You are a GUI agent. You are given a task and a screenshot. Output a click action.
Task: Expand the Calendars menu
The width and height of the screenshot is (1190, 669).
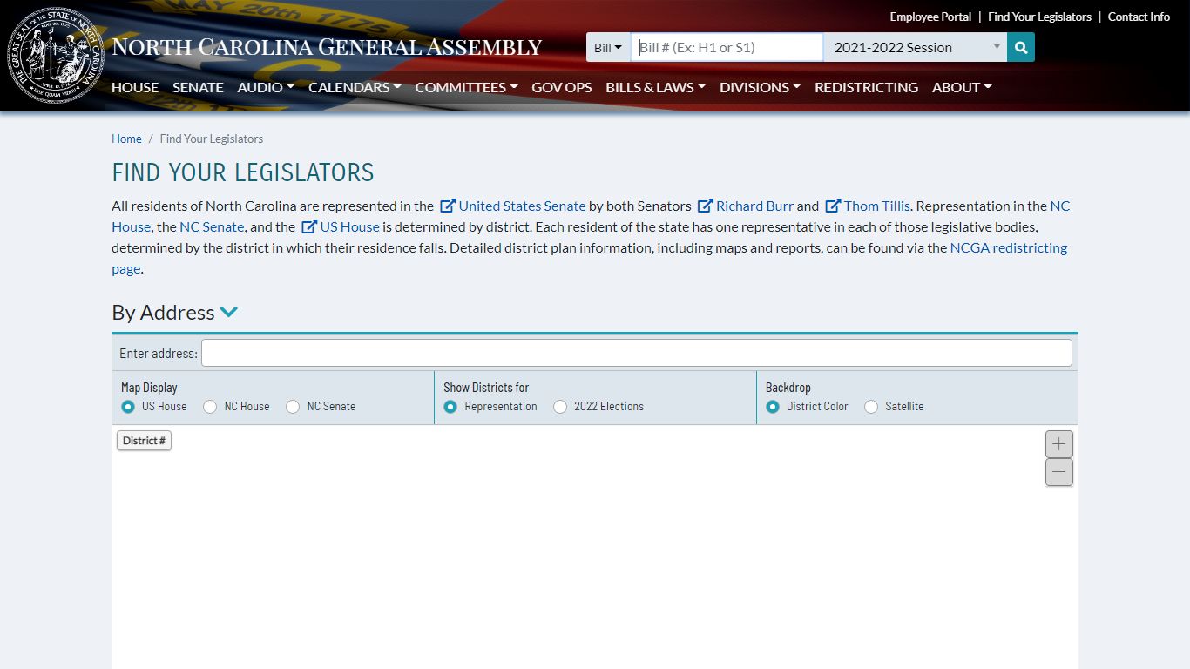[x=355, y=87]
